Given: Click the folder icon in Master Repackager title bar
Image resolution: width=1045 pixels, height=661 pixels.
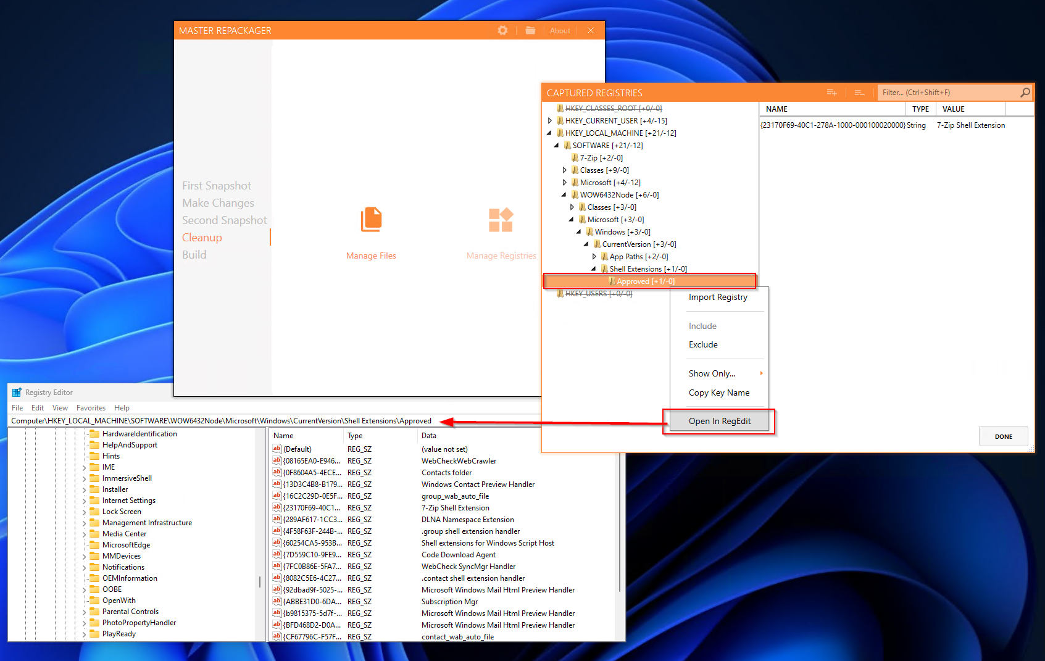Looking at the screenshot, I should tap(530, 30).
